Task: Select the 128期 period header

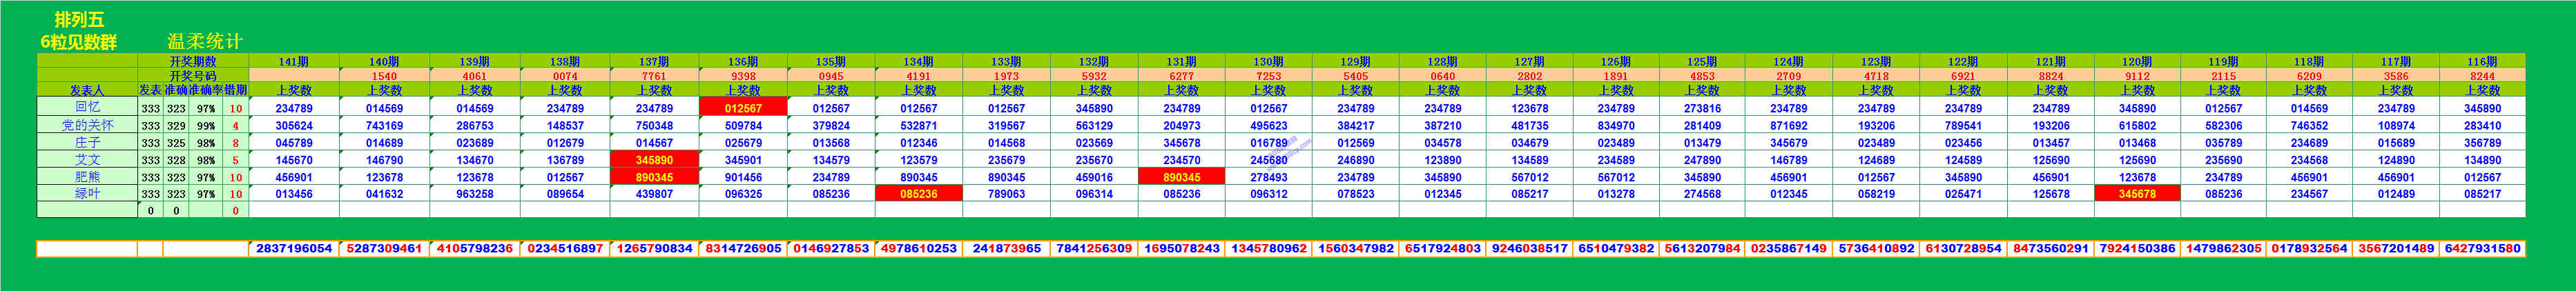Action: pyautogui.click(x=1442, y=62)
